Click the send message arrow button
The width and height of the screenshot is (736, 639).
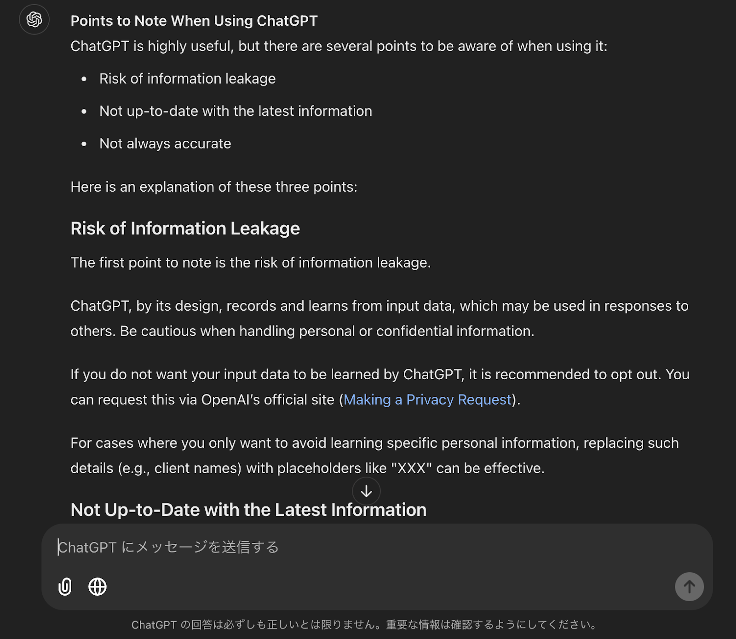689,587
